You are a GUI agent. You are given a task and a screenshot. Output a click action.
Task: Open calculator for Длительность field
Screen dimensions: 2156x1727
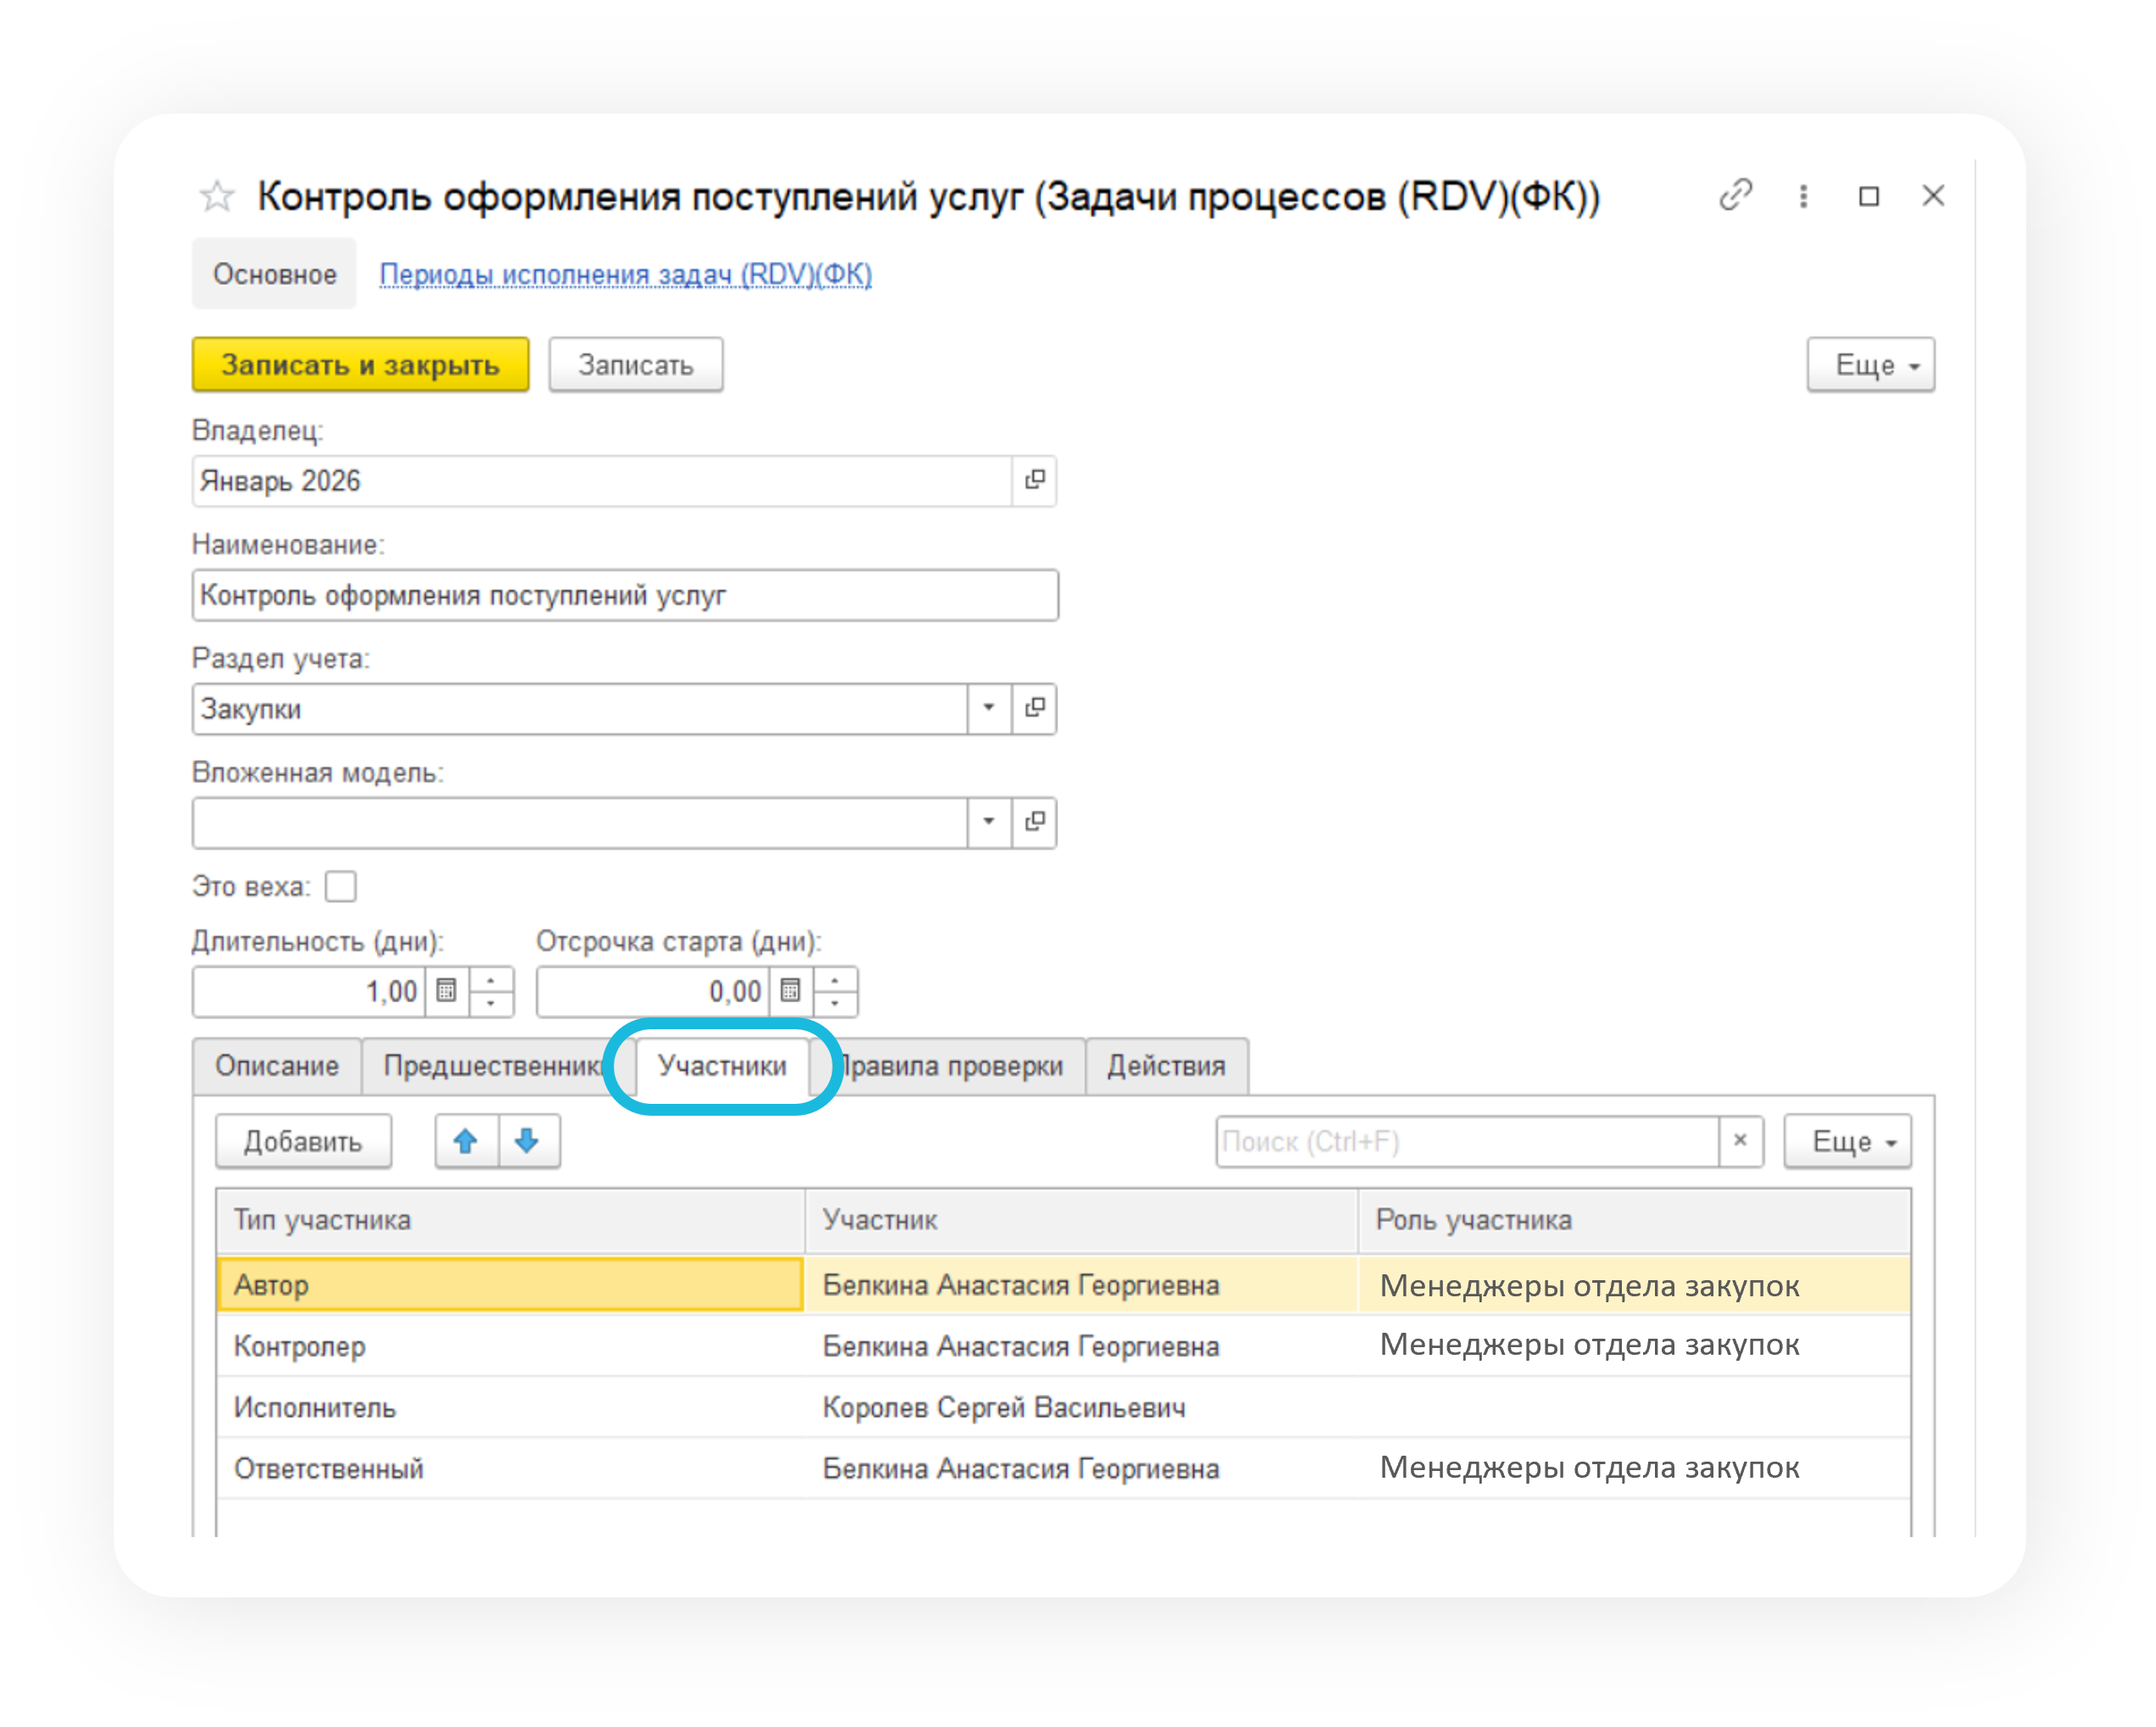tap(447, 991)
